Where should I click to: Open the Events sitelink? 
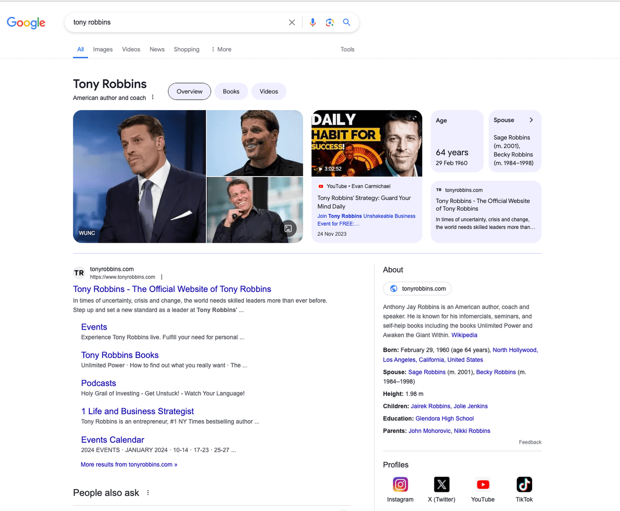tap(94, 327)
